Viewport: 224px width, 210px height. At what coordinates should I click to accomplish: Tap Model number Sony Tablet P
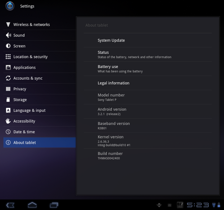148,97
